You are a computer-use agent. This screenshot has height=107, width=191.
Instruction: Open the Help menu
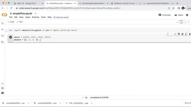point(49,17)
